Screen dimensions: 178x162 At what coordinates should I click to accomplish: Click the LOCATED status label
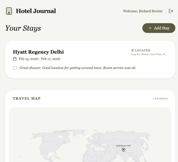click(x=143, y=51)
